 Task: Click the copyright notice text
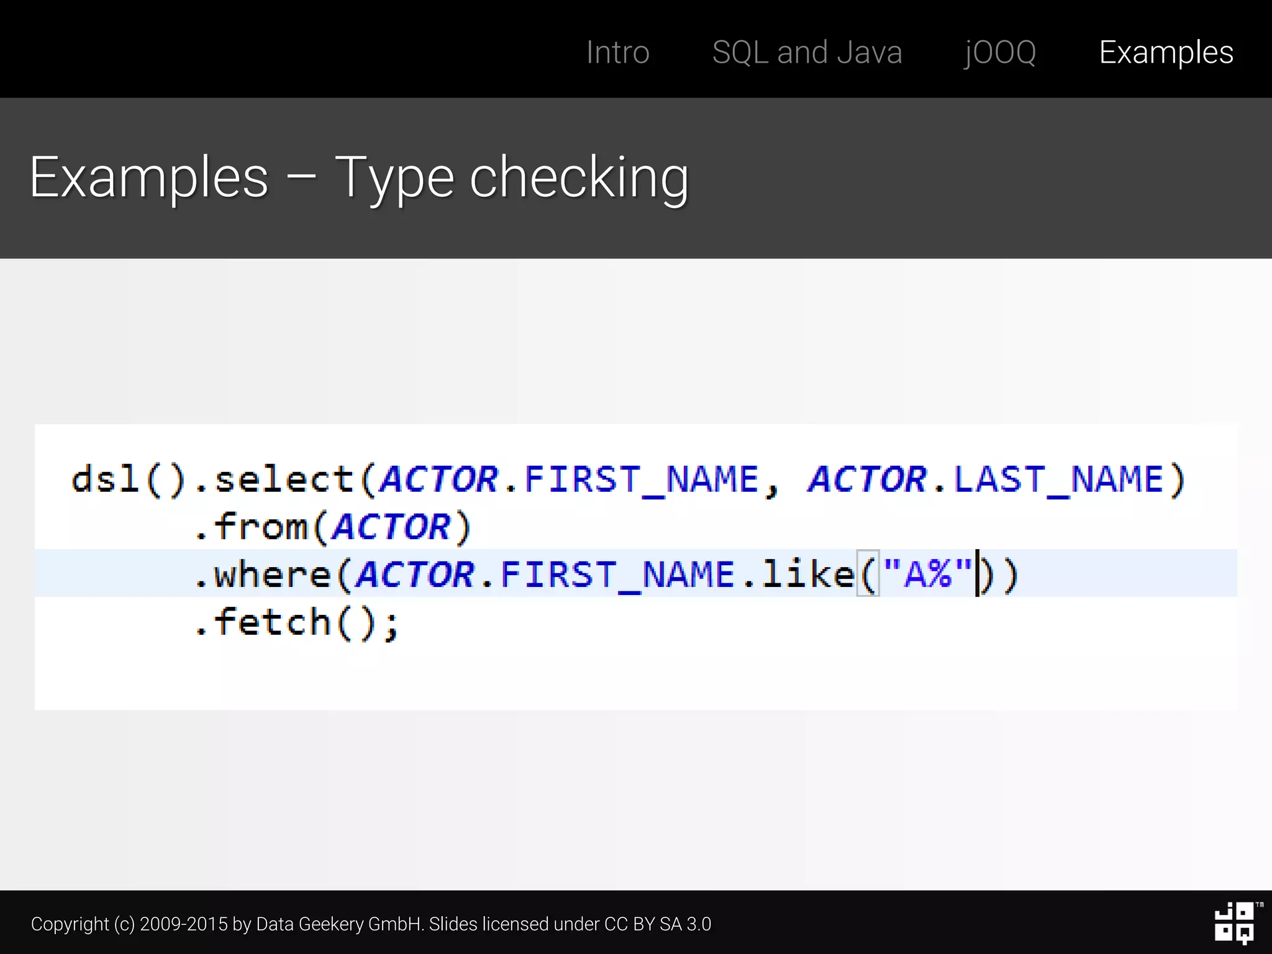pyautogui.click(x=371, y=924)
